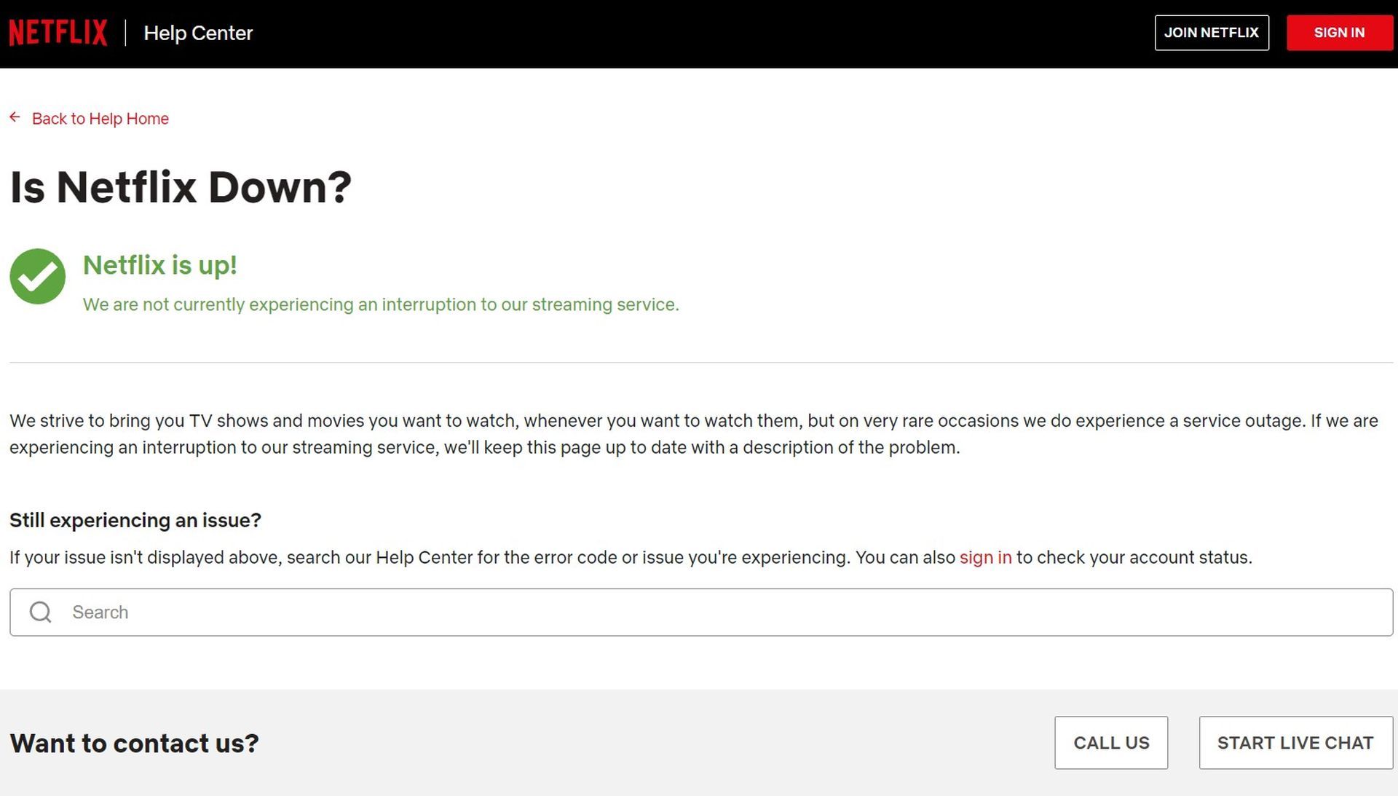
Task: Click the green checkmark status icon
Action: 37,276
